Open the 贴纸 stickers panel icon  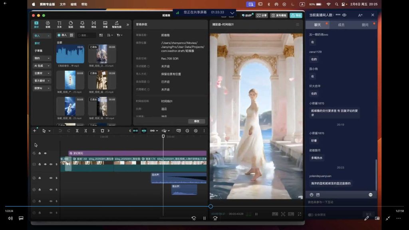point(71,24)
